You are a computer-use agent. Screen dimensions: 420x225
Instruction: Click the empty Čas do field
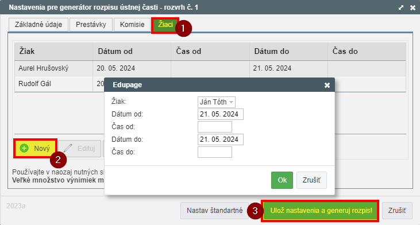point(215,152)
